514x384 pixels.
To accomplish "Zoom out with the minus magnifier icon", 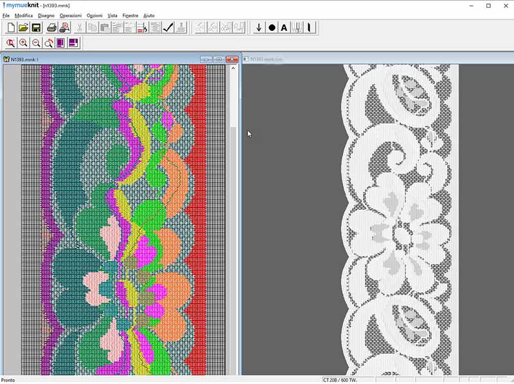I will point(36,43).
